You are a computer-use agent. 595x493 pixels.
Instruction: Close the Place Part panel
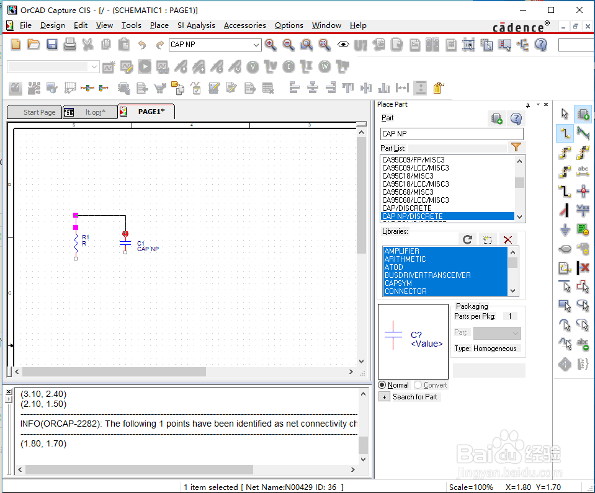pyautogui.click(x=546, y=105)
